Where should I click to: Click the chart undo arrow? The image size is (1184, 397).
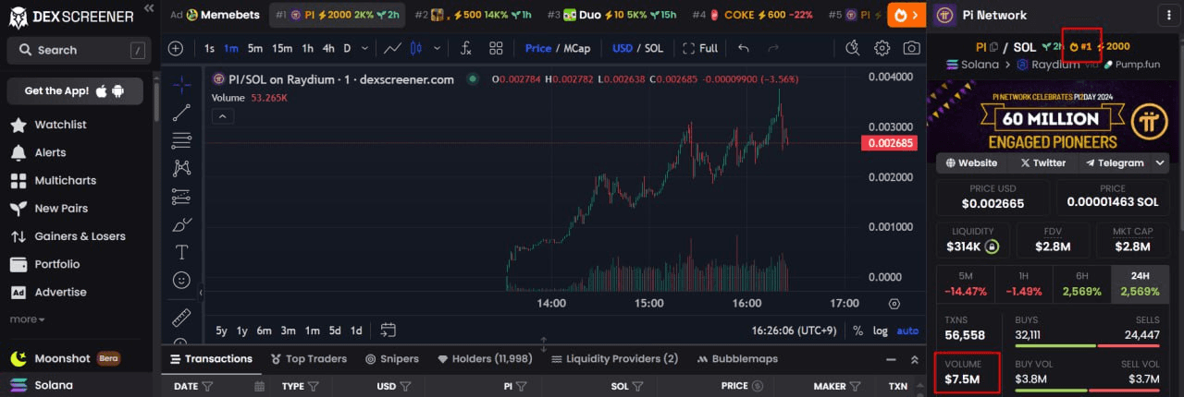point(744,48)
